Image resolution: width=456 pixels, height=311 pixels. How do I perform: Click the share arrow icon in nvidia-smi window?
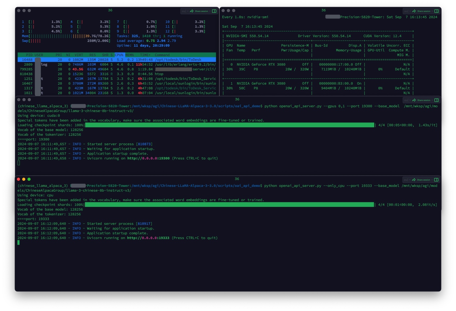[x=414, y=11]
